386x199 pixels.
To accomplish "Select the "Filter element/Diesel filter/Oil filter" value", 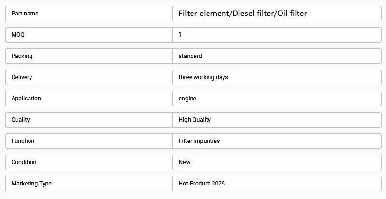I will (242, 14).
